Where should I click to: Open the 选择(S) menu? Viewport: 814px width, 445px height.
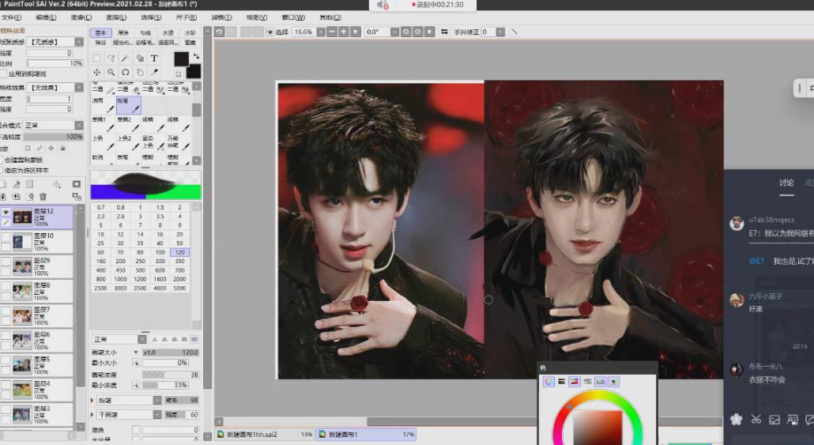[151, 17]
